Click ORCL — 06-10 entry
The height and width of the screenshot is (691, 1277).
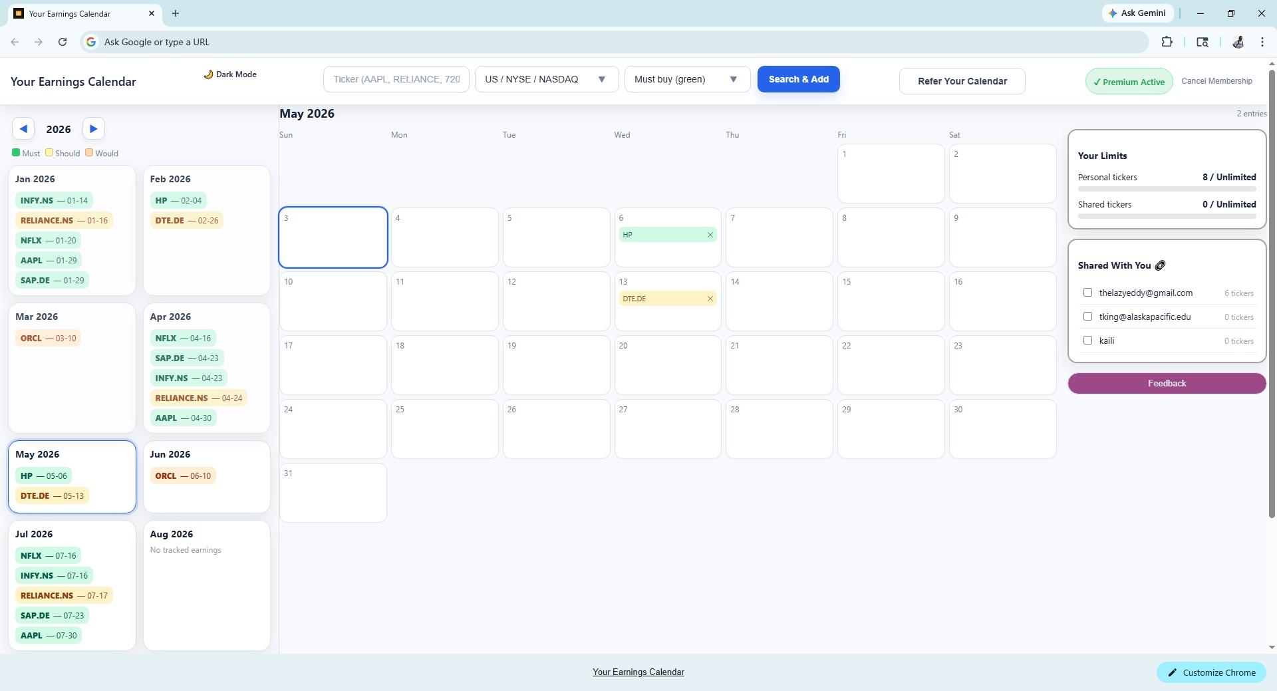(183, 476)
